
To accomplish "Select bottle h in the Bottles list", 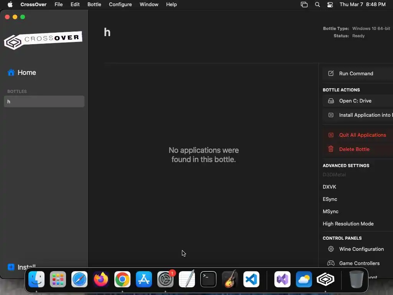I will tap(44, 101).
